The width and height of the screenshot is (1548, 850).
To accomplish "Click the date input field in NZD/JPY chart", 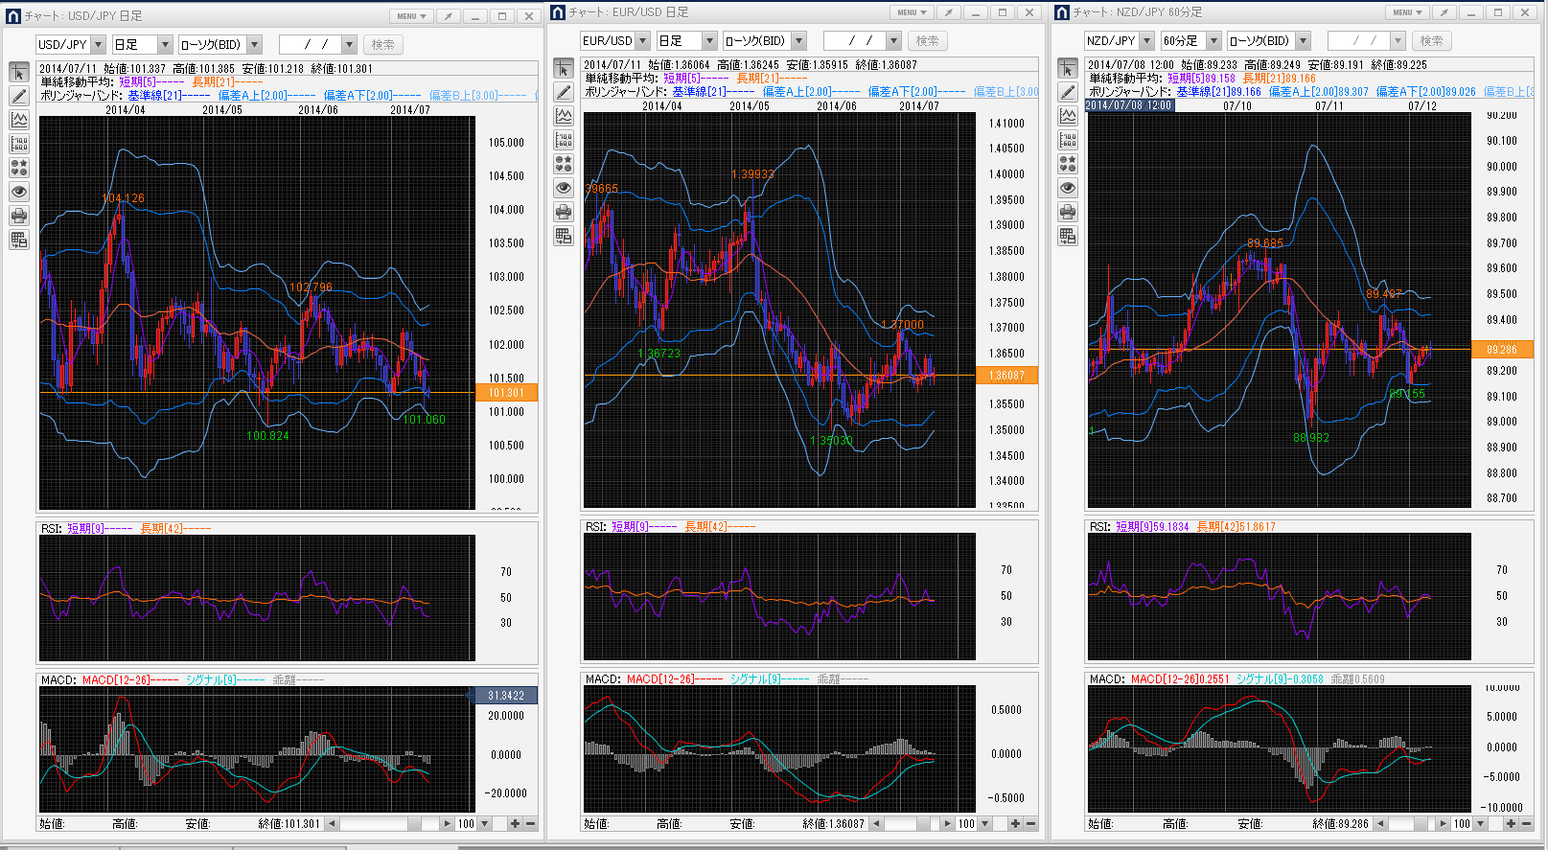I will tap(1357, 41).
